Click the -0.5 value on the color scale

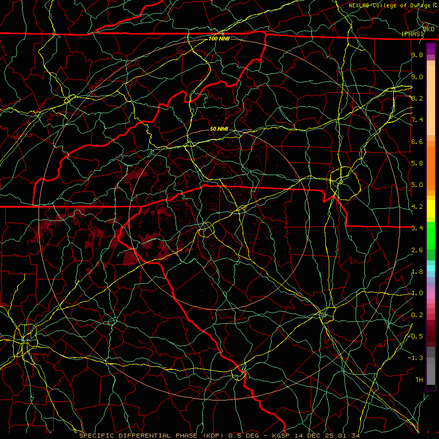(416, 337)
